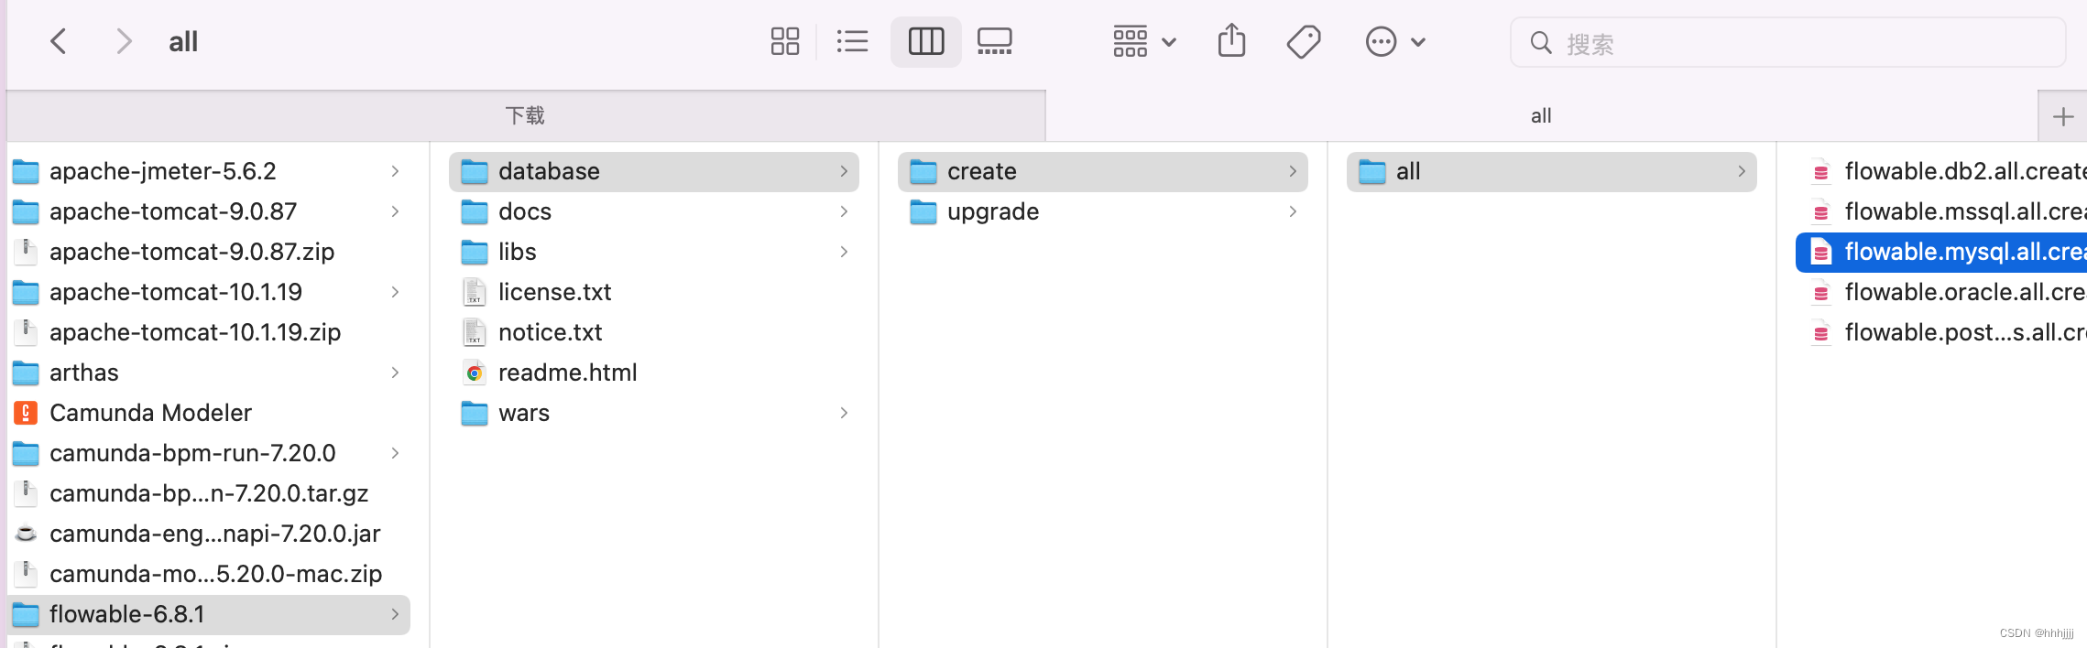The height and width of the screenshot is (648, 2087).
Task: Select the flowable.db2.all.create file
Action: pos(1941,171)
